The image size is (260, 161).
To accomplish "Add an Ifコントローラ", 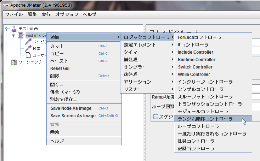I will tap(213, 44).
